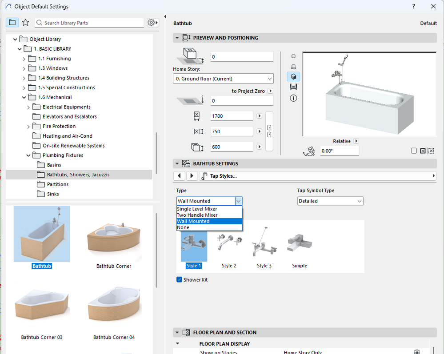
Task: Go to next Bathtub Settings page arrow
Action: pyautogui.click(x=192, y=176)
